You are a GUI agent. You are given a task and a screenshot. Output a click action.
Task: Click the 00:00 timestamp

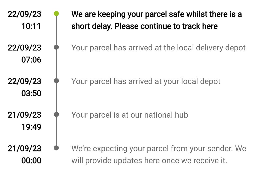click(31, 160)
